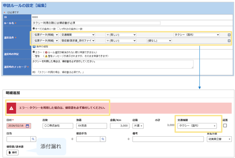Open 交通機関 dropdown in 明細追加 form
This screenshot has height=158, width=235.
coord(197,126)
